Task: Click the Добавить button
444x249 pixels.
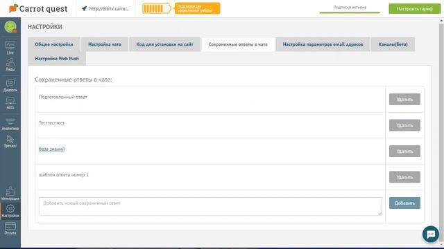Action: coord(404,203)
